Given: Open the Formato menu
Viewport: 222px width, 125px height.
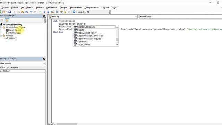Looking at the screenshot, I should click(x=40, y=8).
